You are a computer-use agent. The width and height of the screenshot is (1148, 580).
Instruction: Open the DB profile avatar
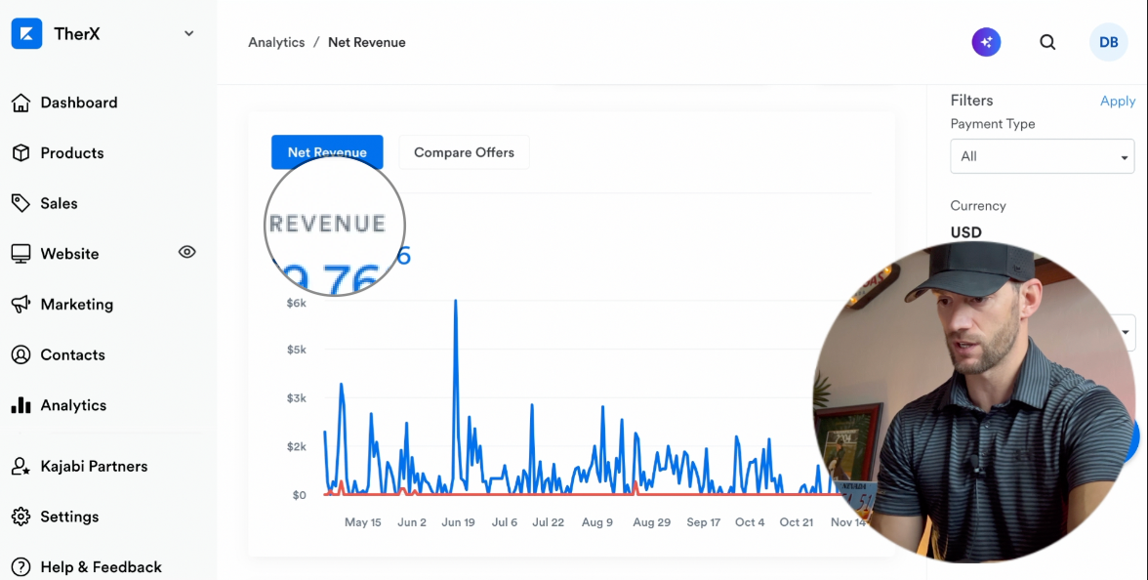tap(1109, 42)
